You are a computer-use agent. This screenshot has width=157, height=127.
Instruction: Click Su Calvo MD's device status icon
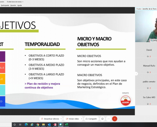point(148,104)
